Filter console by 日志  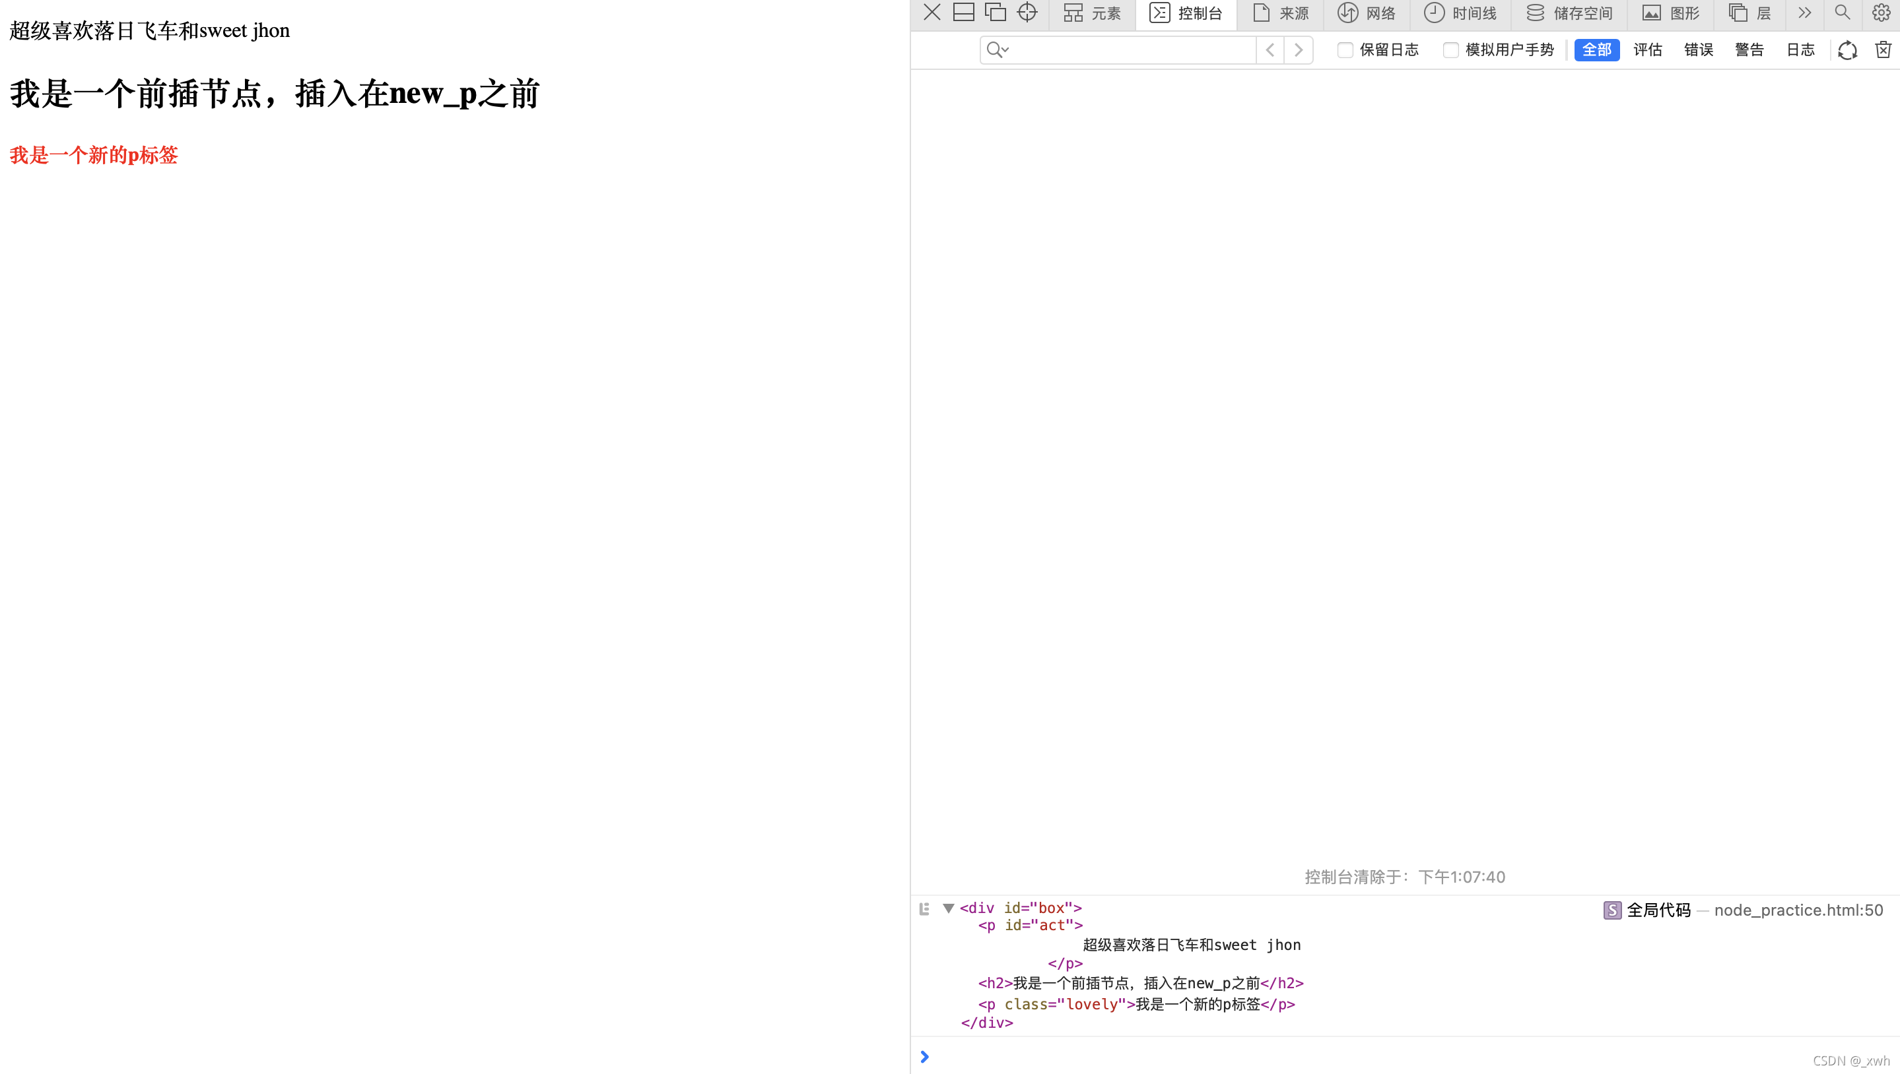(1800, 49)
